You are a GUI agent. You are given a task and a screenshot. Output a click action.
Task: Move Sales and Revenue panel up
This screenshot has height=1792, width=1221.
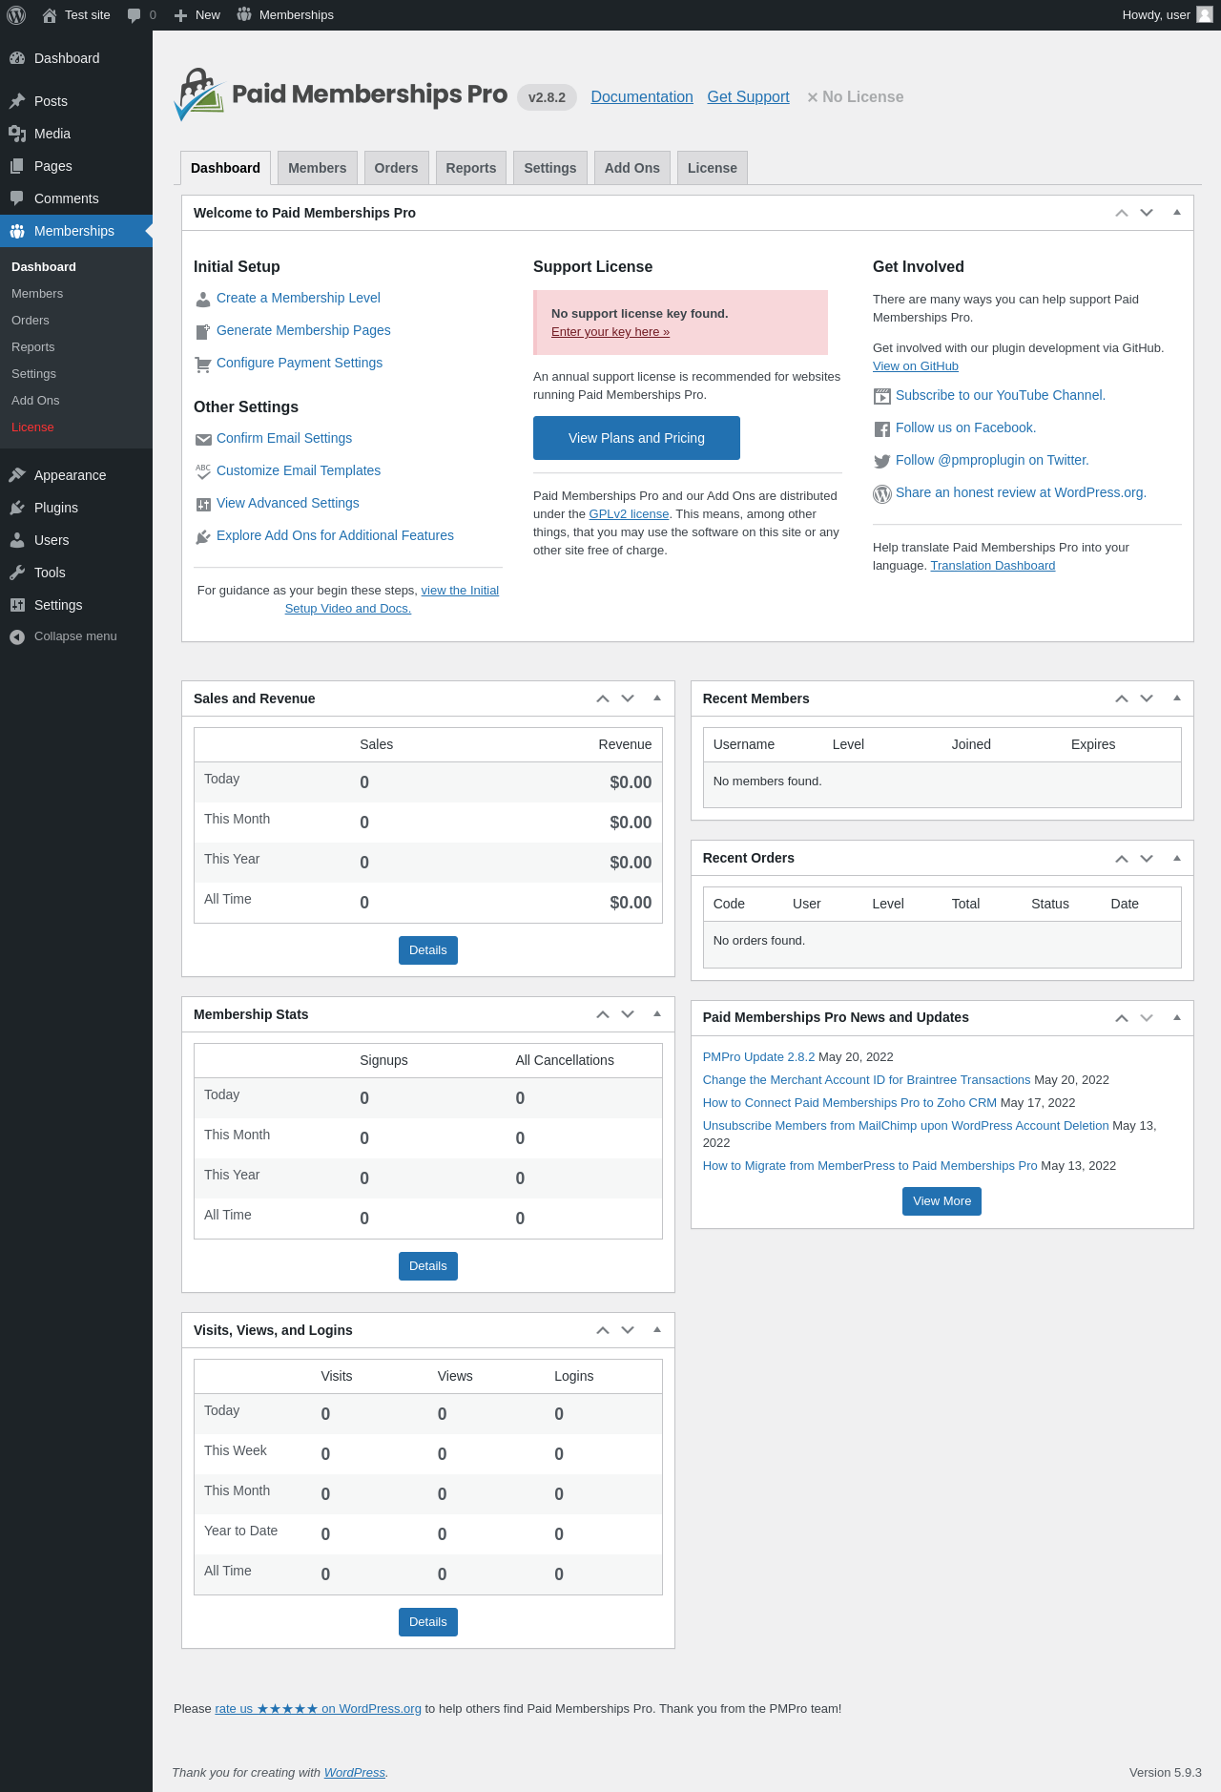pyautogui.click(x=603, y=698)
